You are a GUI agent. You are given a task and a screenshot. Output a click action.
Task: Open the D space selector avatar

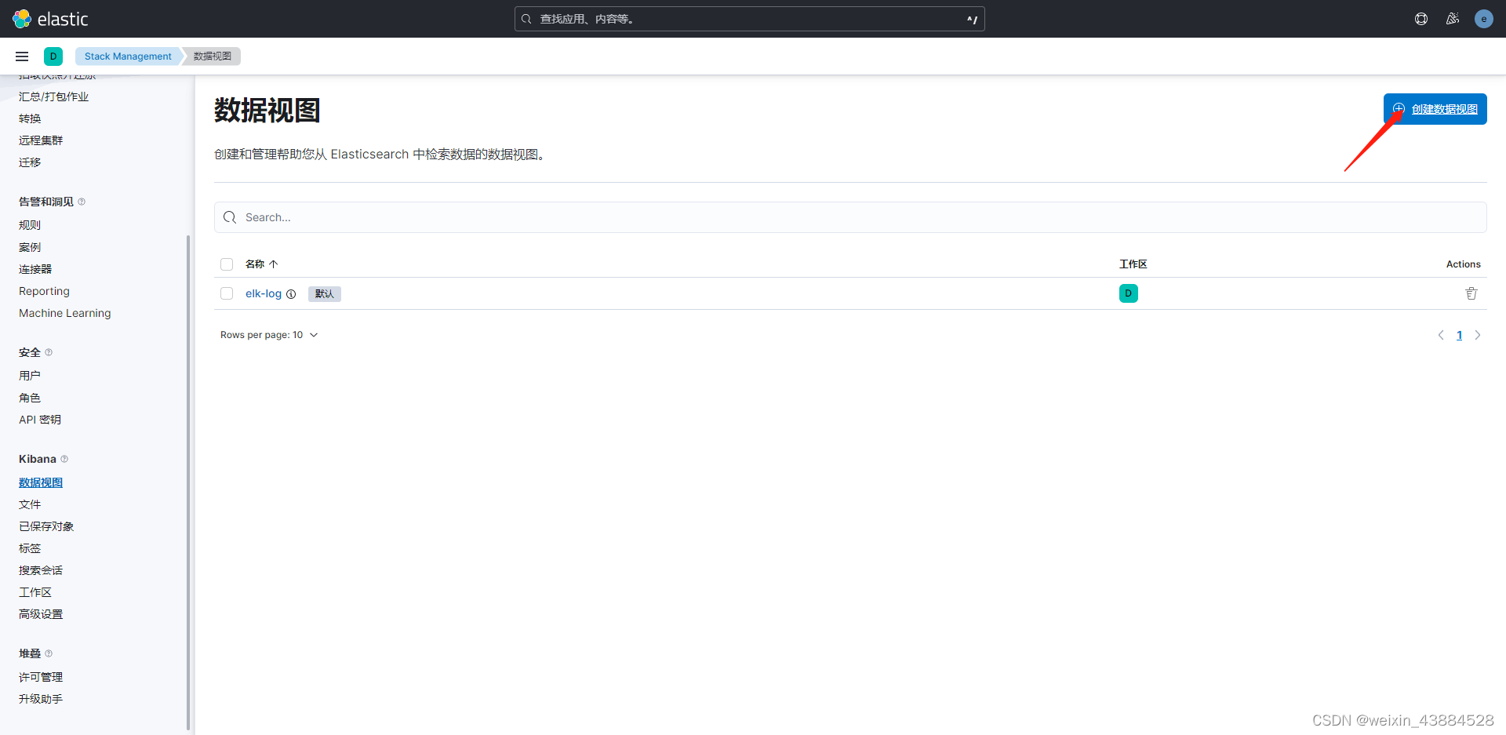[53, 56]
